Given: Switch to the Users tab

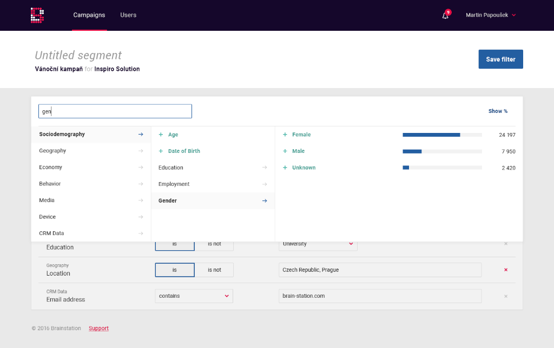Looking at the screenshot, I should click(128, 15).
